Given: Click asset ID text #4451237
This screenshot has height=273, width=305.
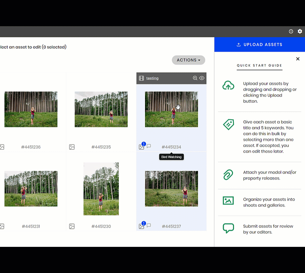Looking at the screenshot, I should [172, 226].
